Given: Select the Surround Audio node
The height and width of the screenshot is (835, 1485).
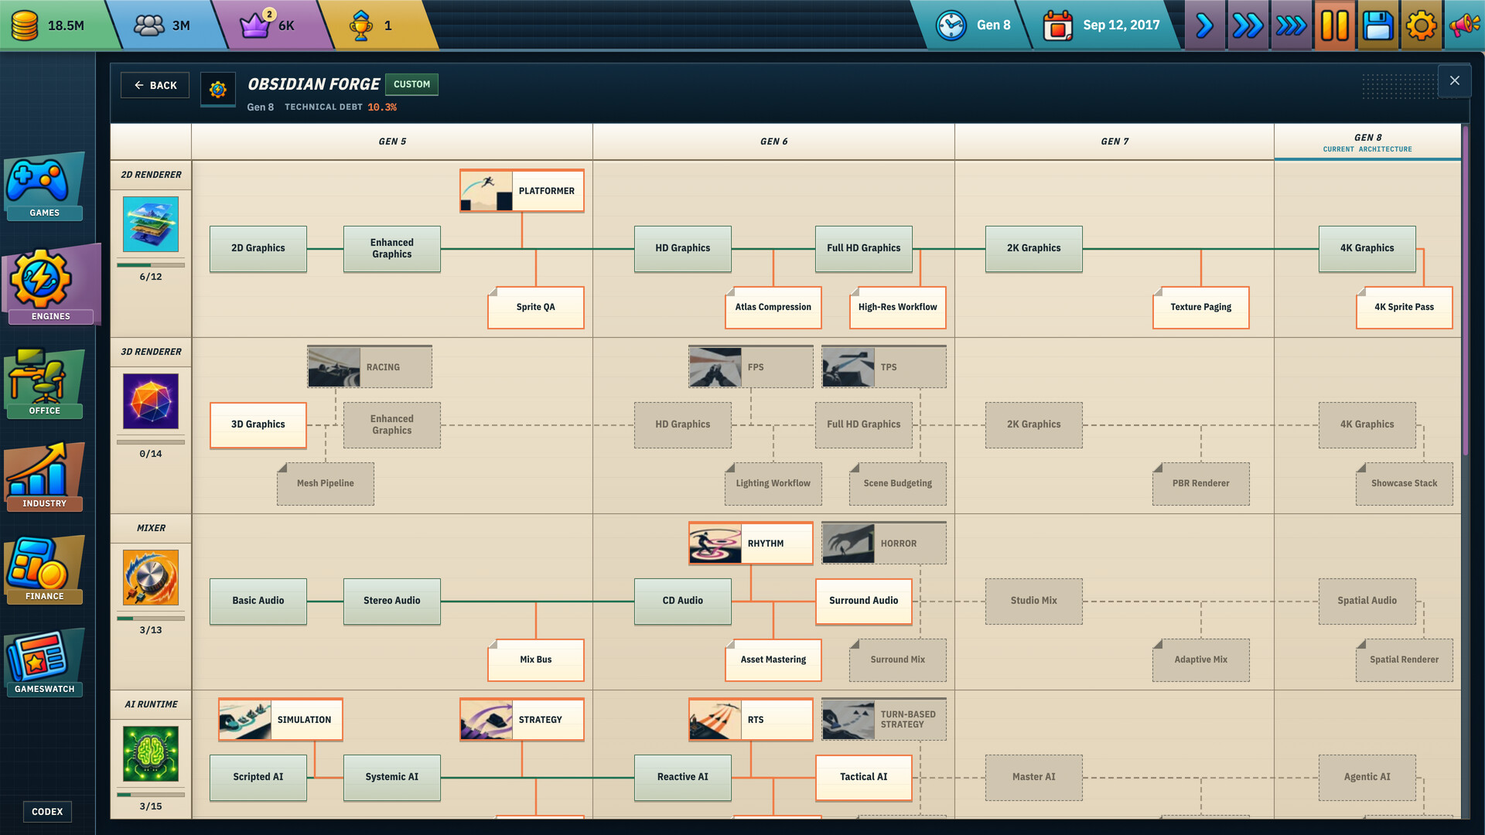Looking at the screenshot, I should pos(864,601).
